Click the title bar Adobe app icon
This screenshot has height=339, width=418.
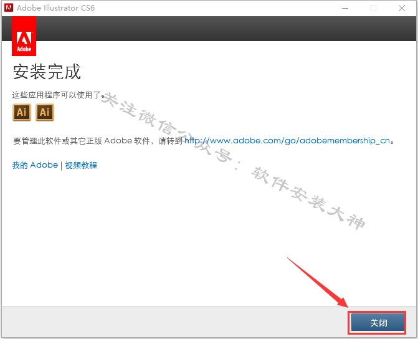click(9, 7)
